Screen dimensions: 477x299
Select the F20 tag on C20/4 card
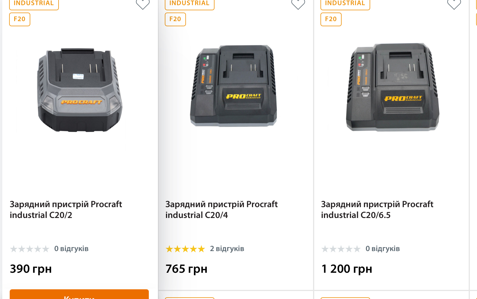point(175,19)
